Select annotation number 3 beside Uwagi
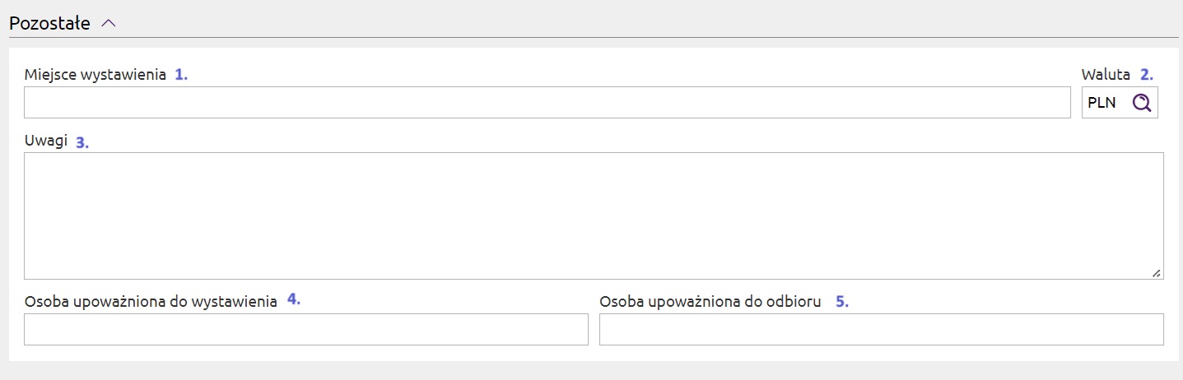Image resolution: width=1183 pixels, height=380 pixels. tap(82, 141)
